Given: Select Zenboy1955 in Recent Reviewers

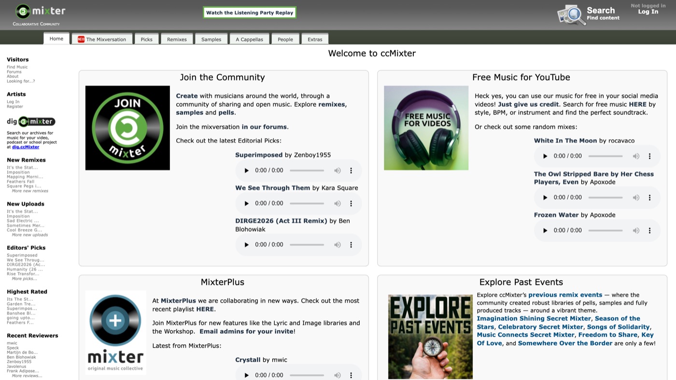Looking at the screenshot, I should click(x=19, y=362).
